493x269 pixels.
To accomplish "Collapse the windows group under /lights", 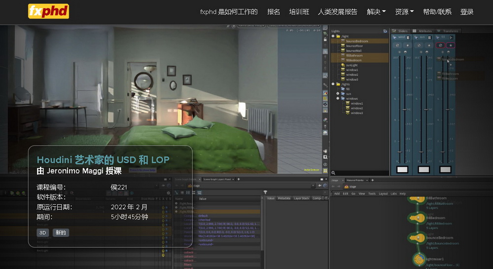I will pyautogui.click(x=338, y=99).
